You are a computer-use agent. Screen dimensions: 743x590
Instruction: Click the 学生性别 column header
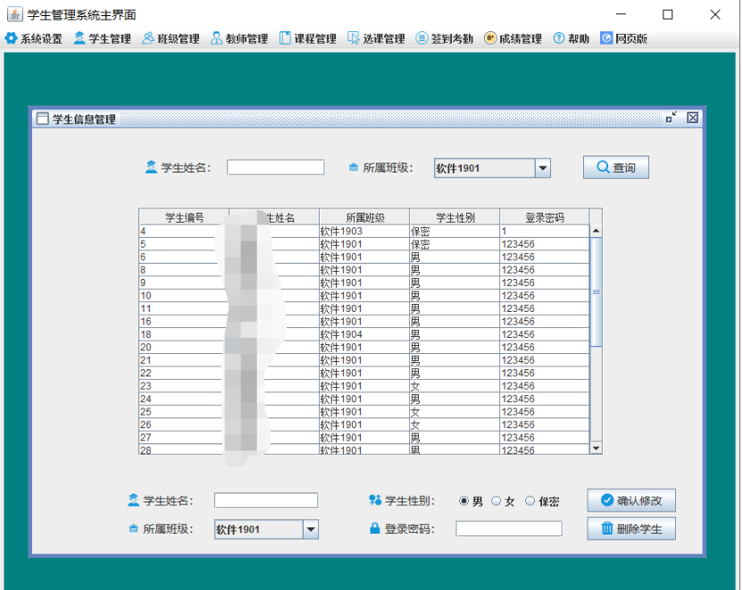pyautogui.click(x=455, y=217)
